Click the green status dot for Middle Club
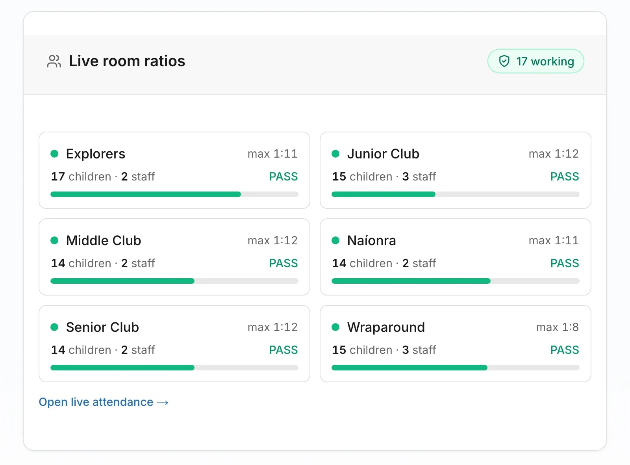The width and height of the screenshot is (630, 465). pyautogui.click(x=55, y=240)
